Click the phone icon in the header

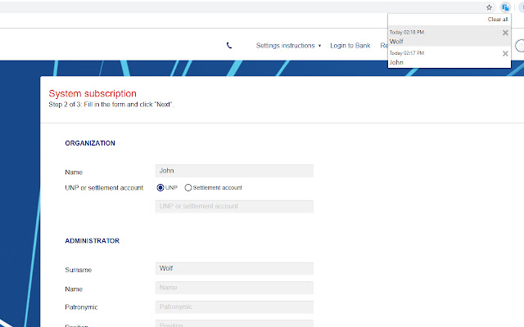click(229, 46)
